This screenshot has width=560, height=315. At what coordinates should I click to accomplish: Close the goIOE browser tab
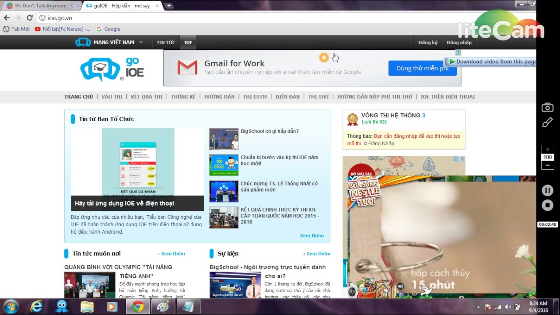[x=157, y=6]
